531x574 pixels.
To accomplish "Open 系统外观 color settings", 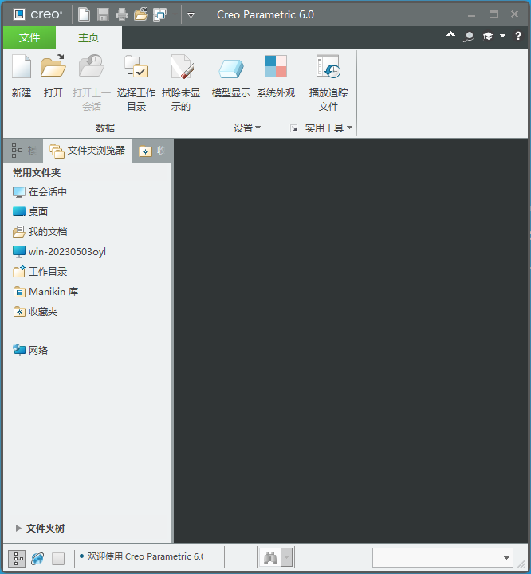I will [276, 77].
